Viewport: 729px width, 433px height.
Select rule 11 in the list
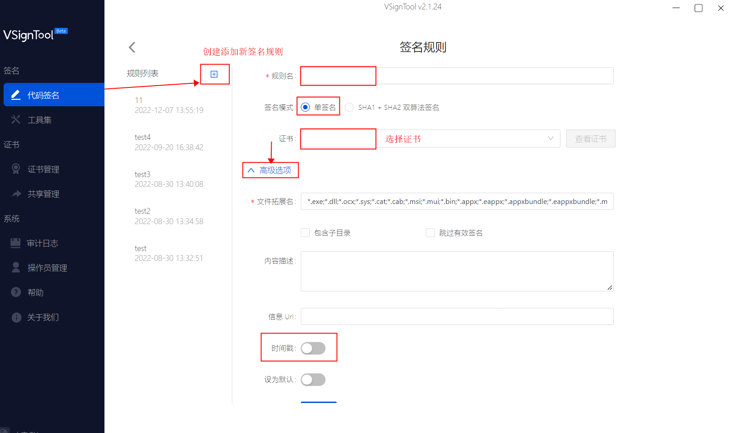click(169, 105)
